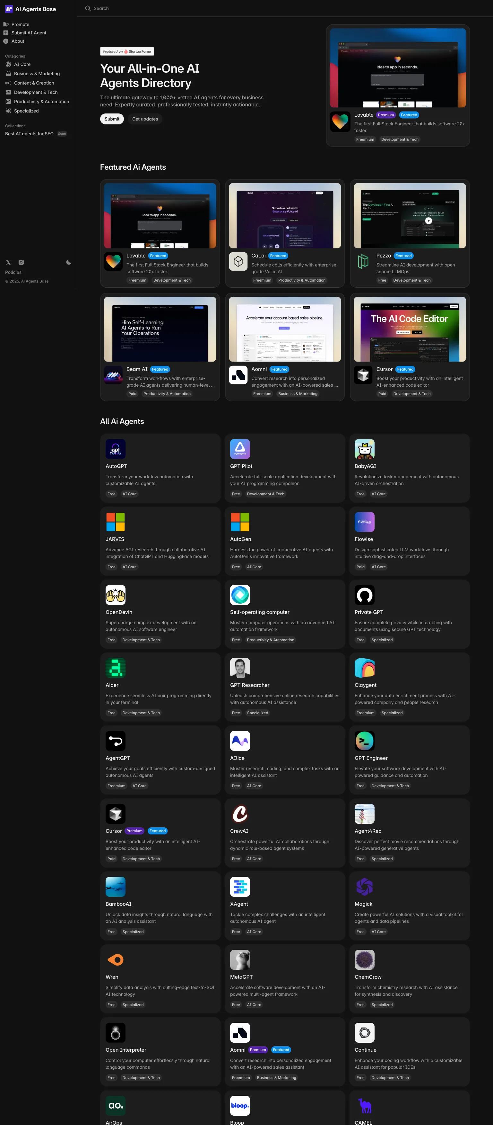
Task: Click the Get updates button
Action: [x=145, y=119]
